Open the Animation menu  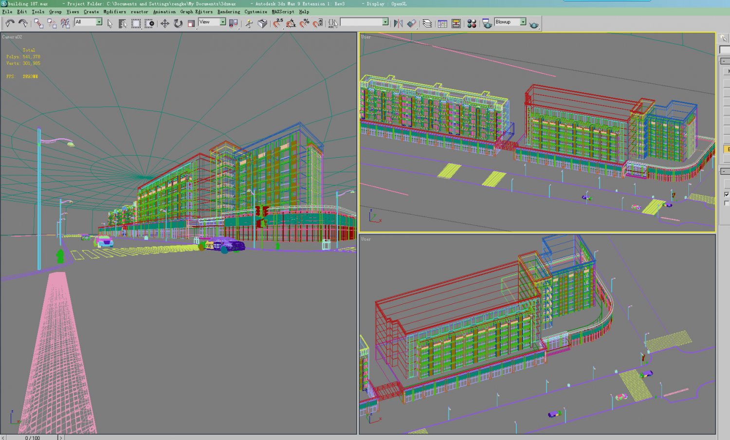[x=164, y=12]
